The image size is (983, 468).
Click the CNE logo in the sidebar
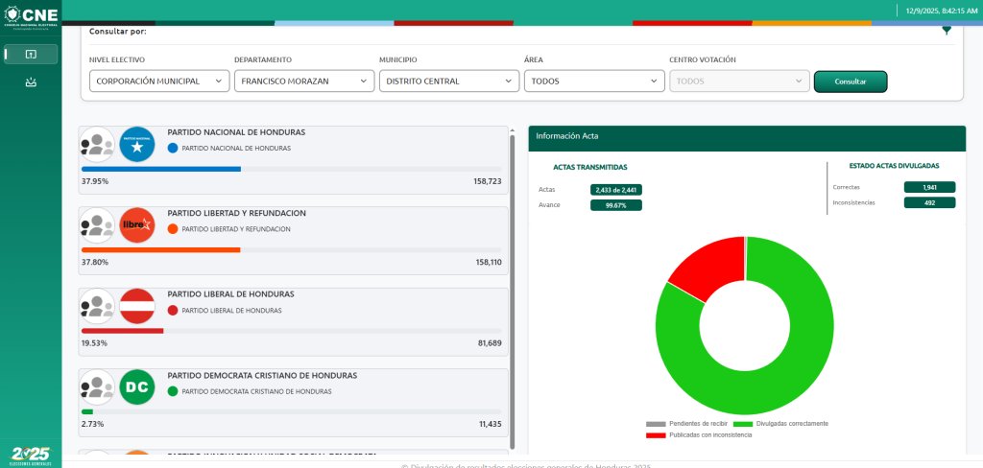click(31, 15)
